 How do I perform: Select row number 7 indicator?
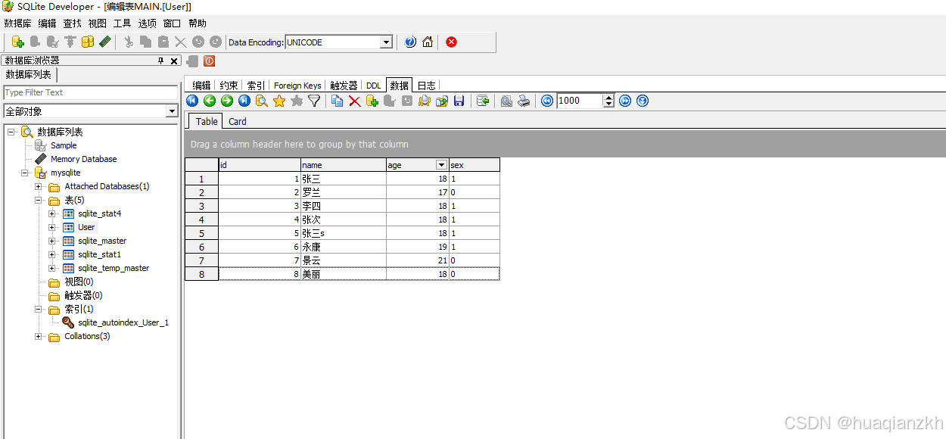click(201, 260)
